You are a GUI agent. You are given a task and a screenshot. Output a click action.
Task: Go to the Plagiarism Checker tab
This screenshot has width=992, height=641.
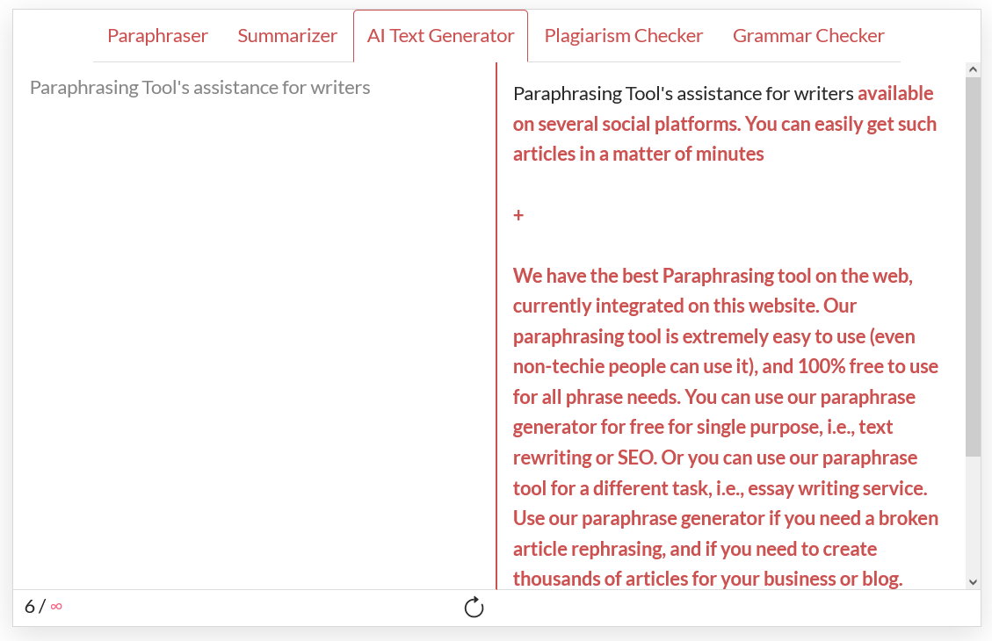coord(624,36)
